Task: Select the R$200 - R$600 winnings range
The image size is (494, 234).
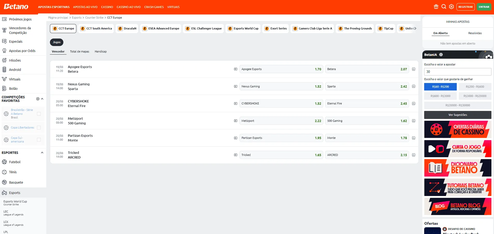Action: point(475,87)
